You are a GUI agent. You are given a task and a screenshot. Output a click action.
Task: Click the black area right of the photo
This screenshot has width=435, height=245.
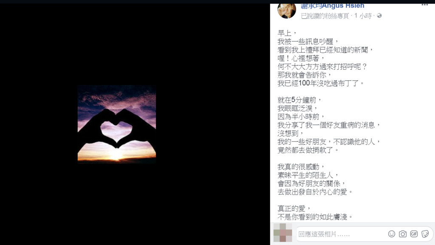pyautogui.click(x=213, y=124)
